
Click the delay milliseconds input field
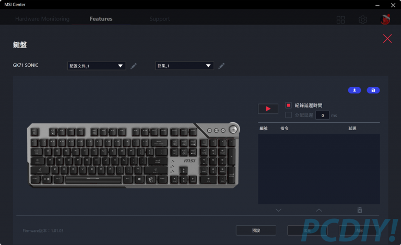(323, 115)
